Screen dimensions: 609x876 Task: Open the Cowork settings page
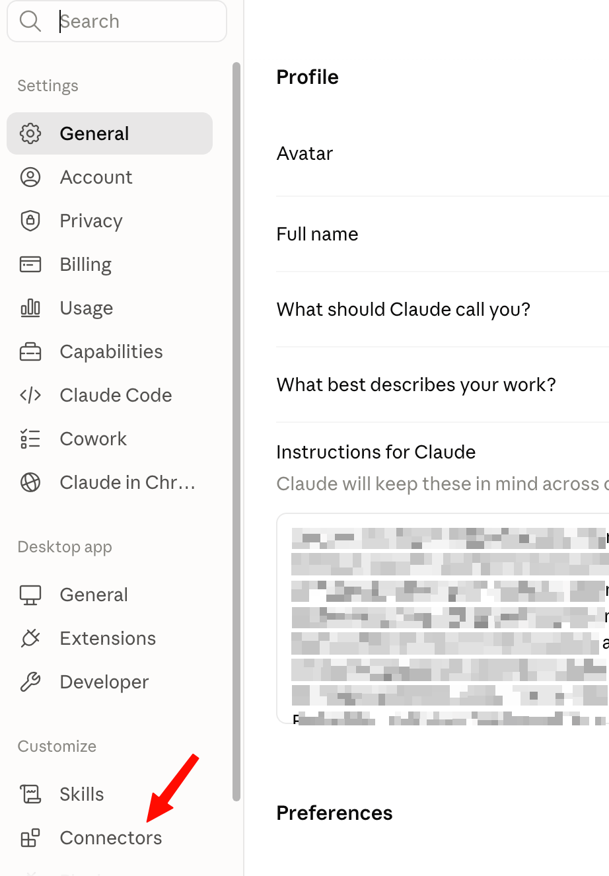tap(110, 439)
